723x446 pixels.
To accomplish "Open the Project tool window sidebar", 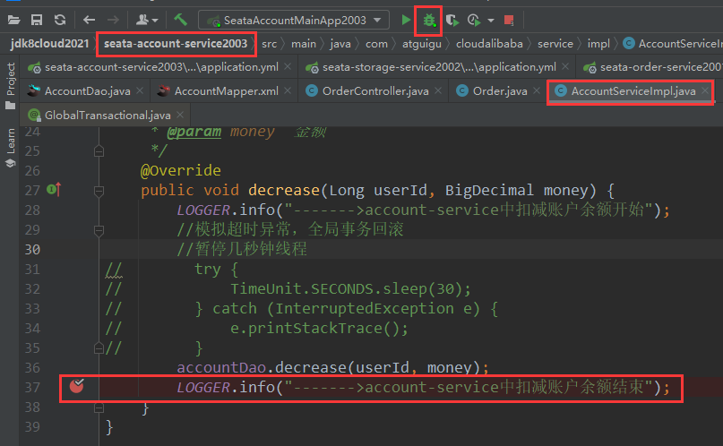I will coord(10,86).
